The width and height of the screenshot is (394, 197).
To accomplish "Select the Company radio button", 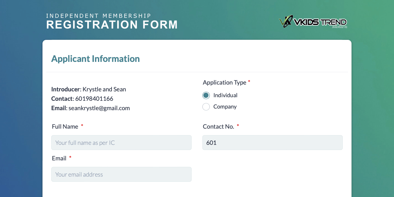I will 206,107.
